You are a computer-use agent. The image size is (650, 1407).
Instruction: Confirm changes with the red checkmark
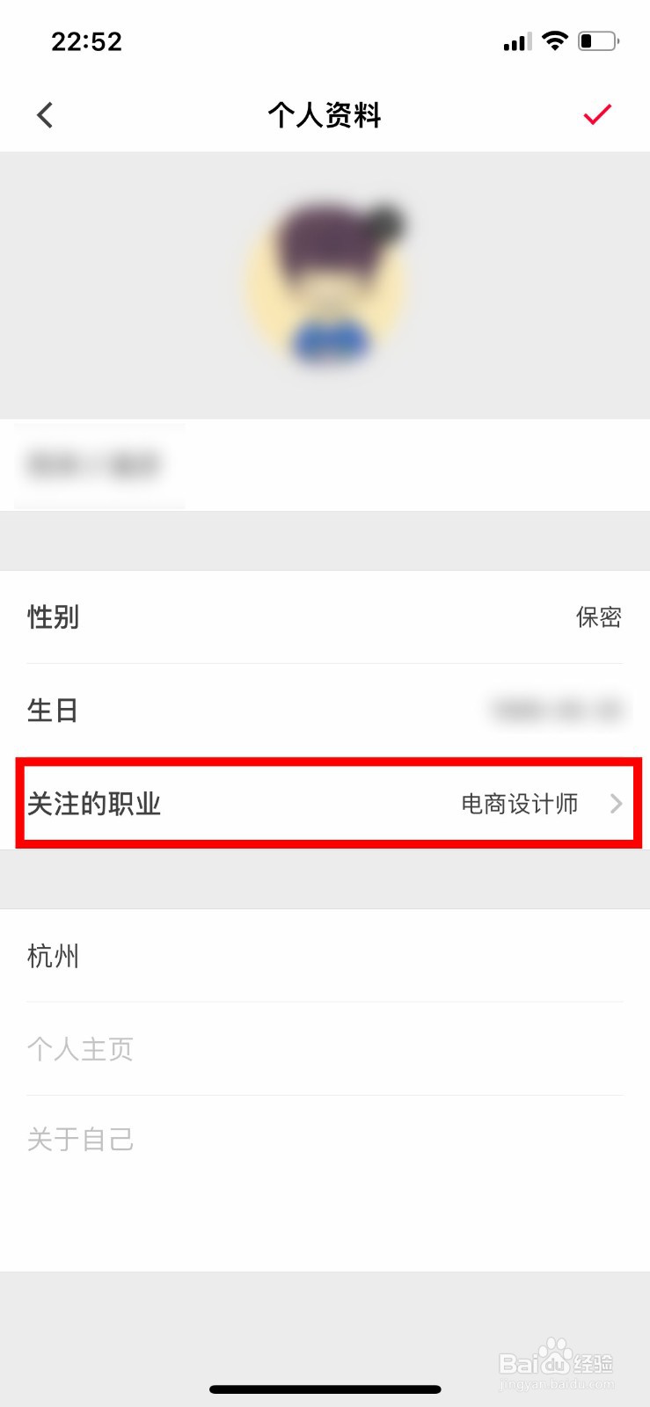pyautogui.click(x=597, y=114)
